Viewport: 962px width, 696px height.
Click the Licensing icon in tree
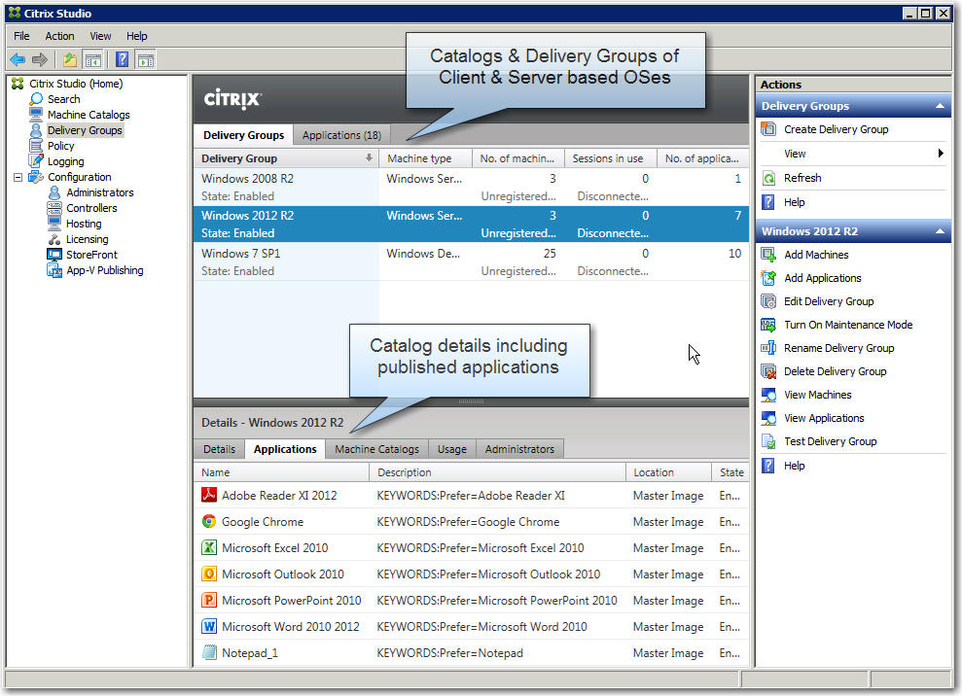click(x=54, y=239)
